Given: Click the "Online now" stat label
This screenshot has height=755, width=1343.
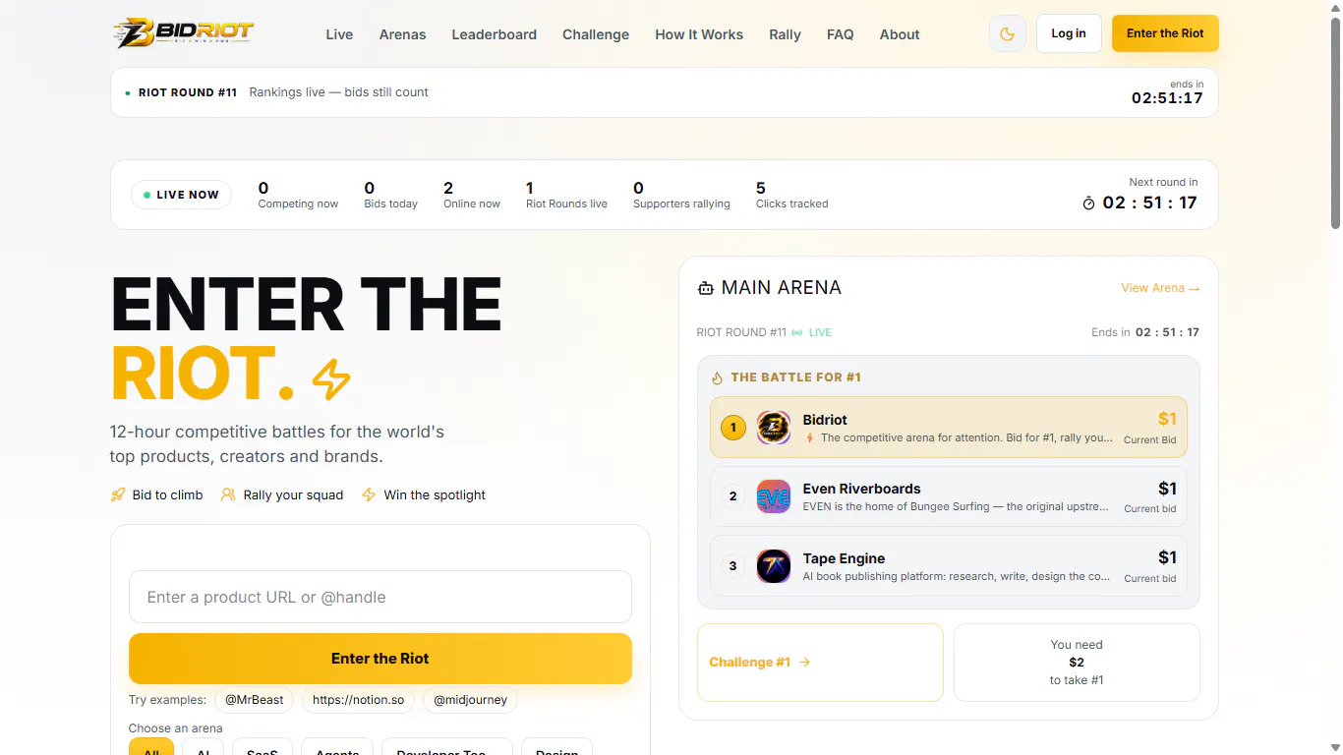Looking at the screenshot, I should pos(472,204).
